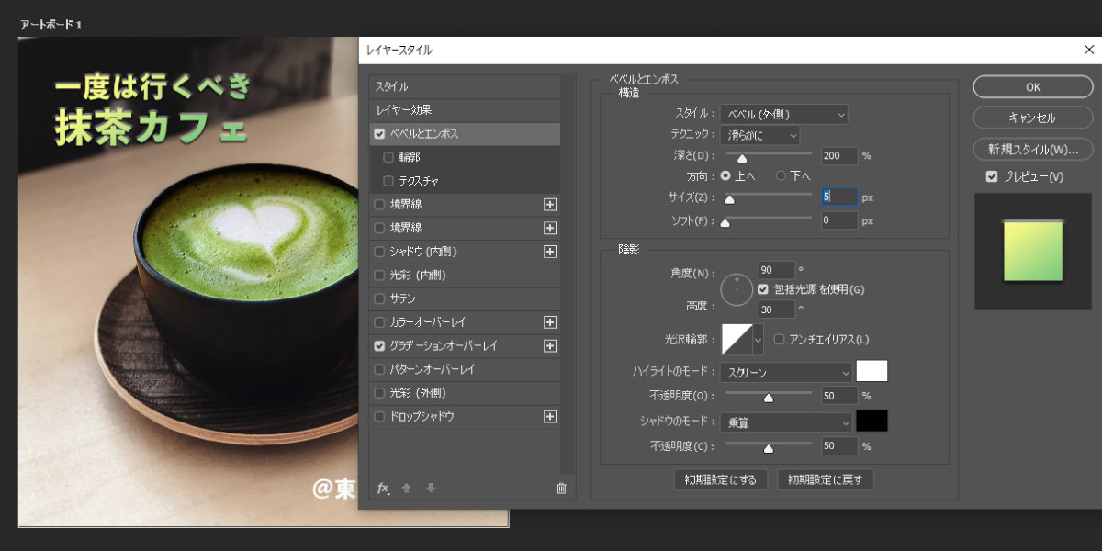Enable the シャドウ (内側) checkbox
Viewport: 1102px width, 551px height.
pyautogui.click(x=380, y=252)
